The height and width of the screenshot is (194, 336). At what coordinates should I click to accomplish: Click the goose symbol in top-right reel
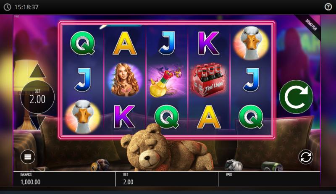pos(251,43)
